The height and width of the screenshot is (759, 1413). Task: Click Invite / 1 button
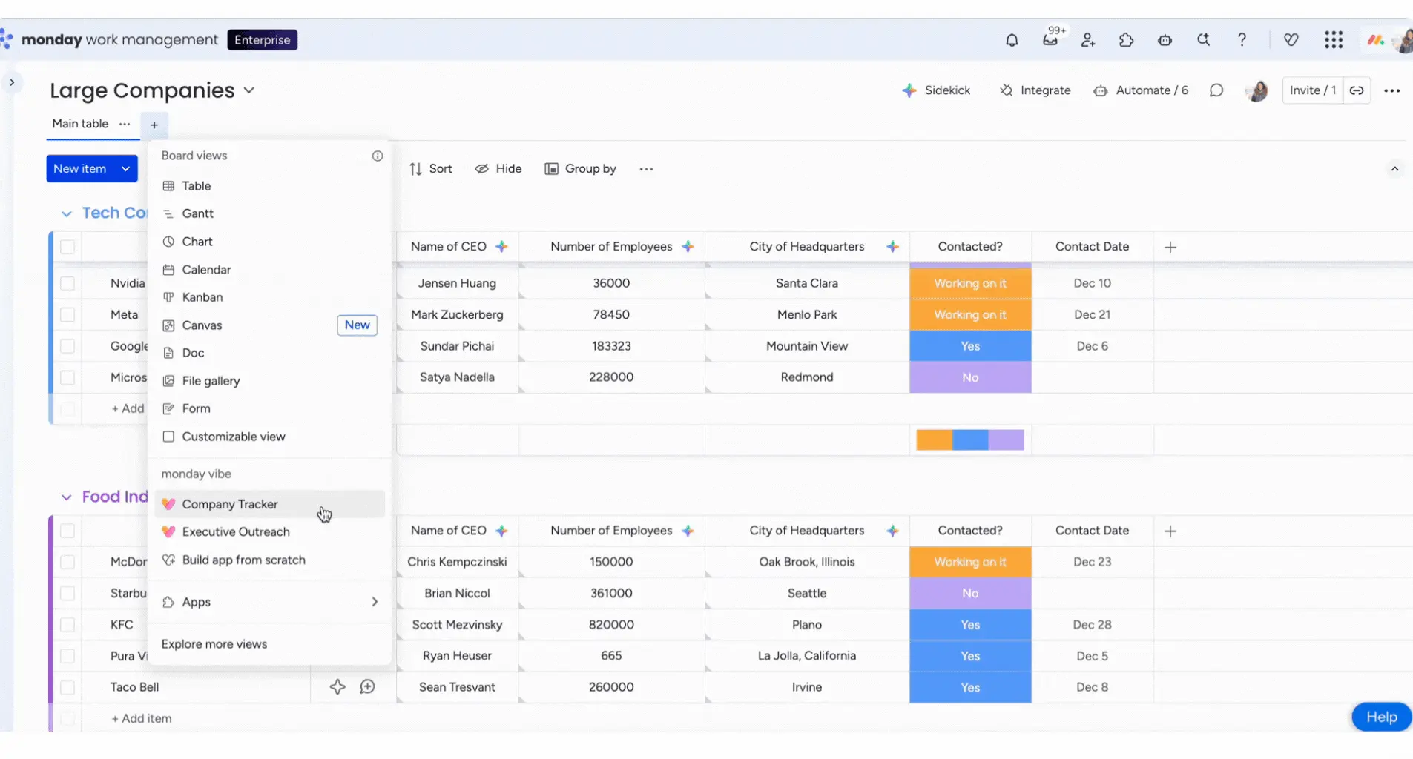(1313, 90)
